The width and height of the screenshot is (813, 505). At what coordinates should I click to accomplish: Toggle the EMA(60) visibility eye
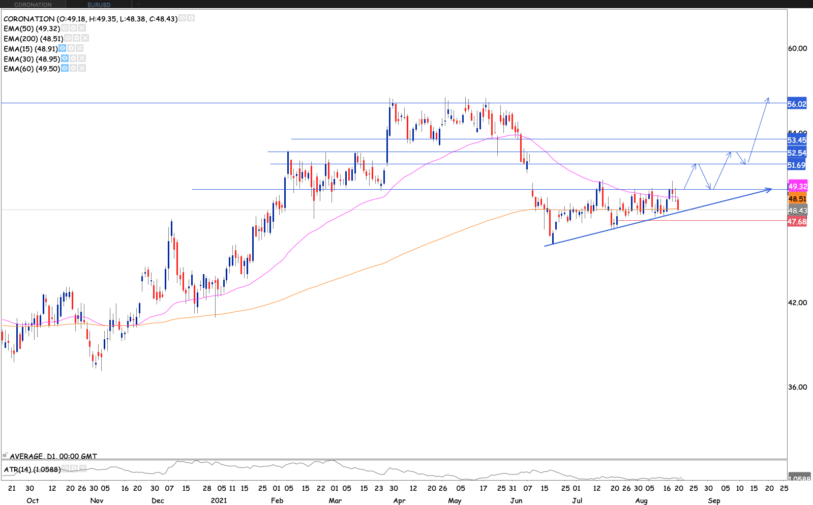(x=65, y=68)
